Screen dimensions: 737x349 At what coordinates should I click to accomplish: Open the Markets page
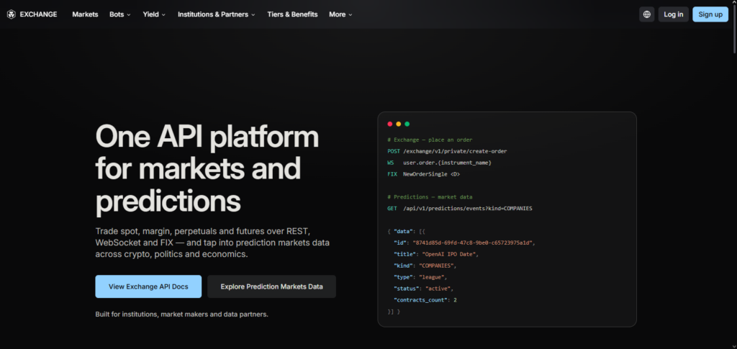85,14
